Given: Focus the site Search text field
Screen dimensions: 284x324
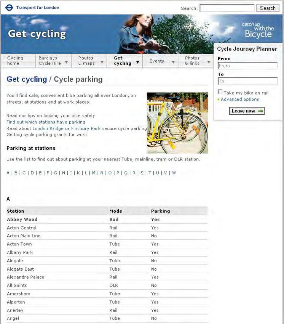Looking at the screenshot, I should click(227, 8).
